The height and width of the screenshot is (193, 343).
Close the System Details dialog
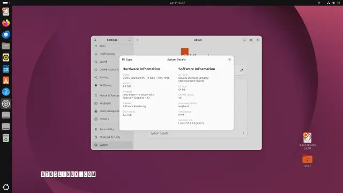tap(229, 60)
